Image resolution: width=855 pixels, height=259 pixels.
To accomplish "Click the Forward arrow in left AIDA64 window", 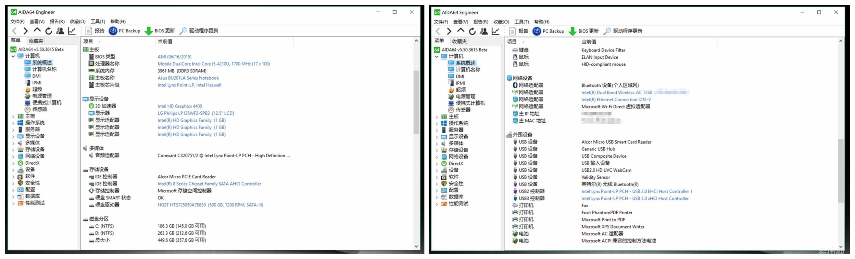I will pyautogui.click(x=26, y=31).
